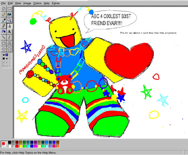Select the Free-Form Select tool

click(4, 8)
